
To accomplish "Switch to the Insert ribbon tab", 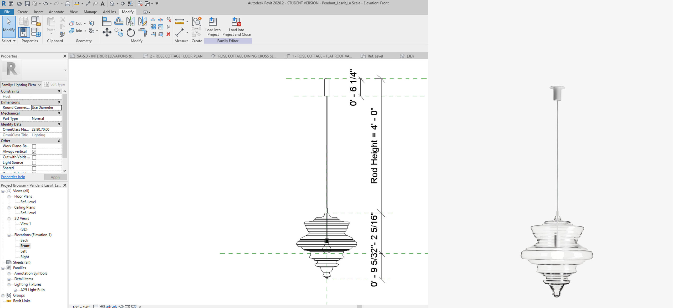I will pos(38,12).
